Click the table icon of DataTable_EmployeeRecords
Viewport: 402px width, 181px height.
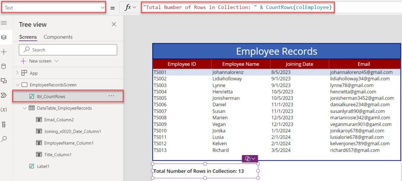(x=31, y=108)
